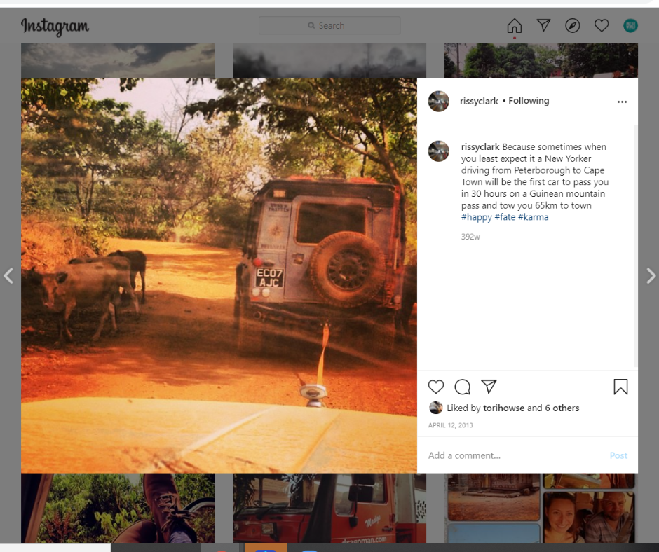The image size is (659, 552).
Task: Save the post with the bookmark icon
Action: point(620,387)
